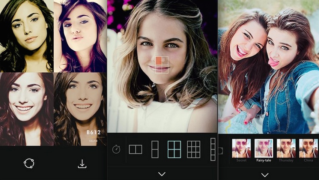Tap the top-right collage photo with pouting woman

point(80,36)
